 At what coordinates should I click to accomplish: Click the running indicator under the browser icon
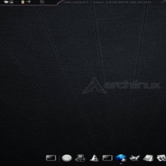121,164
